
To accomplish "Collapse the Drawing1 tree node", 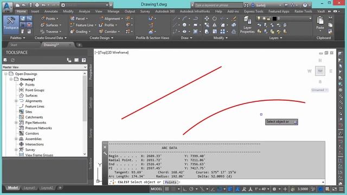I will [11, 79].
